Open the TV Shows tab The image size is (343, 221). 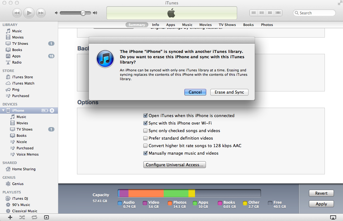pyautogui.click(x=227, y=25)
